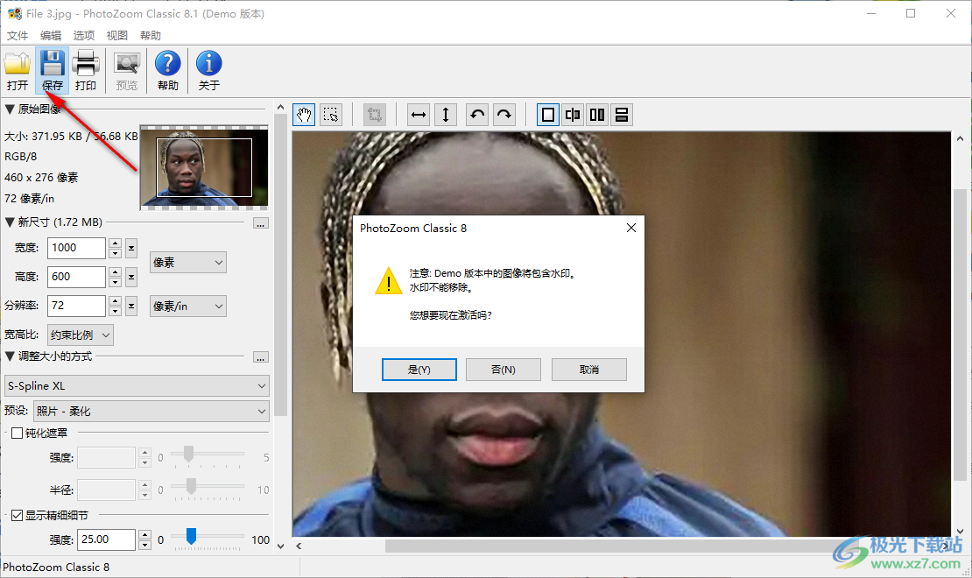The image size is (972, 578).
Task: Click the preview vertical scrollbar
Action: coord(960,335)
